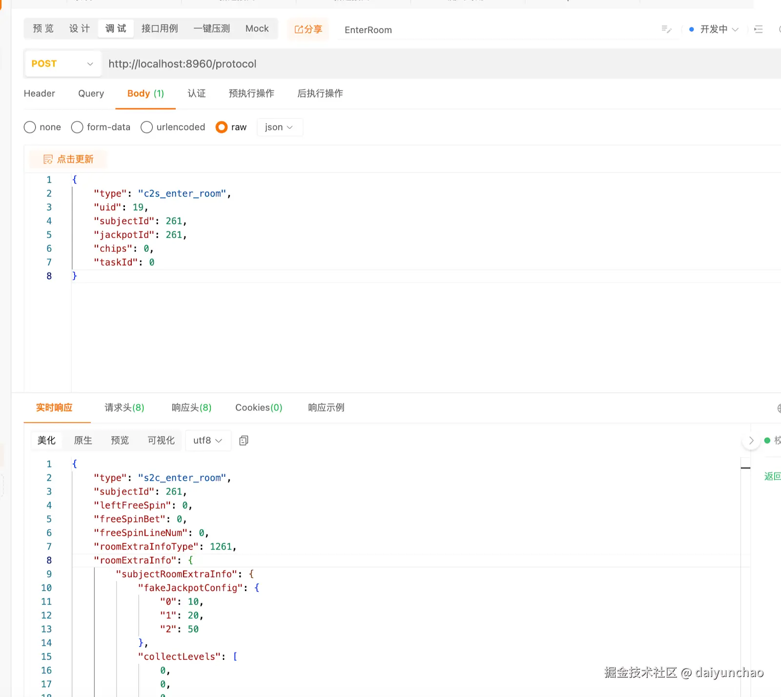Click the request line "uid": 19
The width and height of the screenshot is (781, 697).
pyautogui.click(x=121, y=207)
